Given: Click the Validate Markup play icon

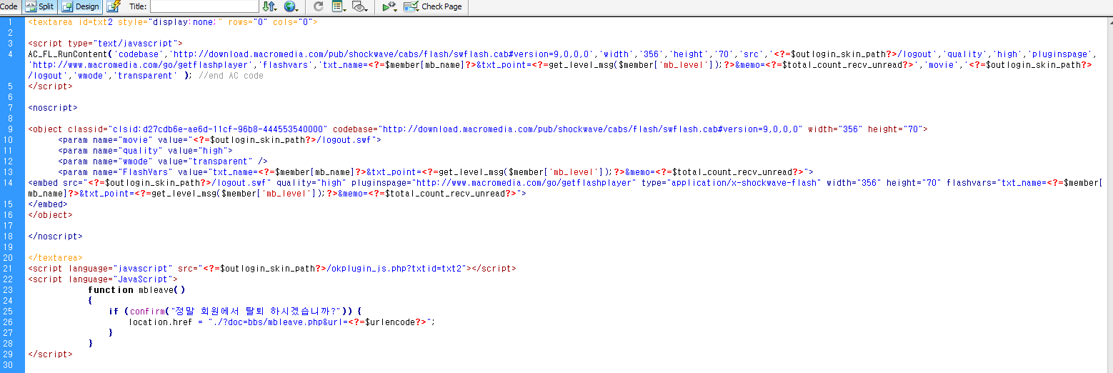Looking at the screenshot, I should (x=389, y=6).
